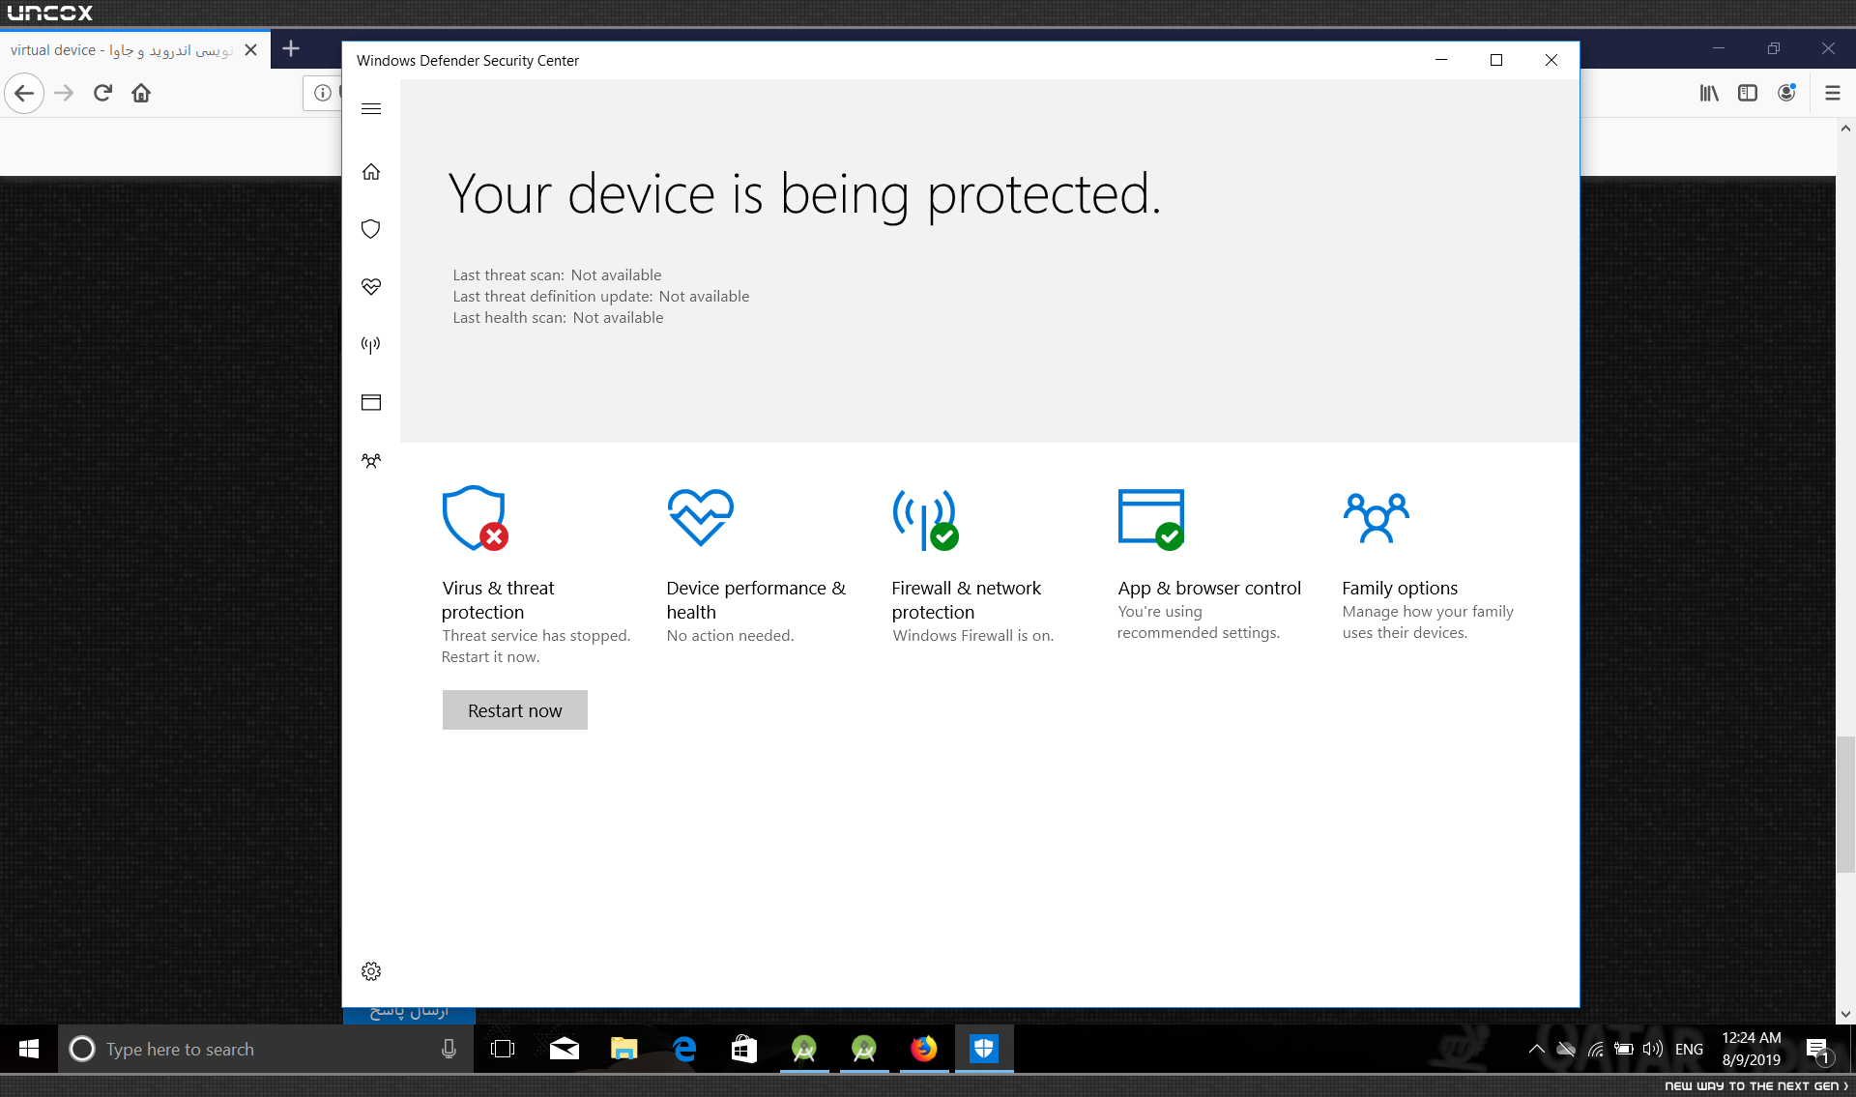This screenshot has height=1097, width=1856.
Task: Click 'Manage how your family uses their devices.' text
Action: (x=1428, y=622)
